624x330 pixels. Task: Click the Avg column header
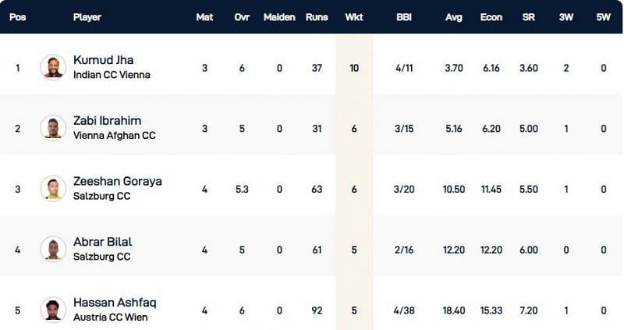(454, 17)
